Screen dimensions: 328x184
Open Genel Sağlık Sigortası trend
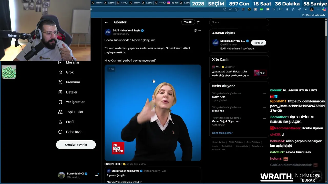click(239, 121)
